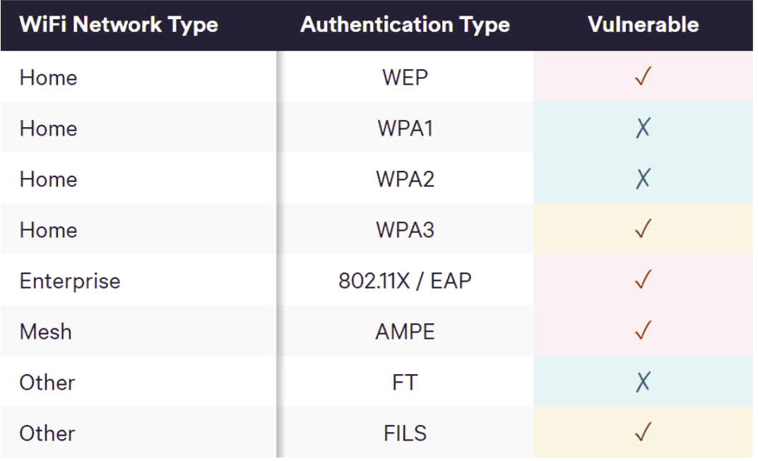Screen dimensions: 758x461
Task: Select the WEP authentication cell
Action: [405, 78]
